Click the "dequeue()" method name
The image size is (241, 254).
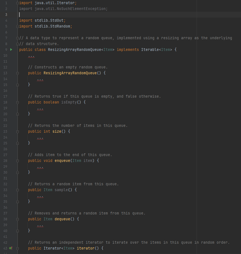point(64,219)
